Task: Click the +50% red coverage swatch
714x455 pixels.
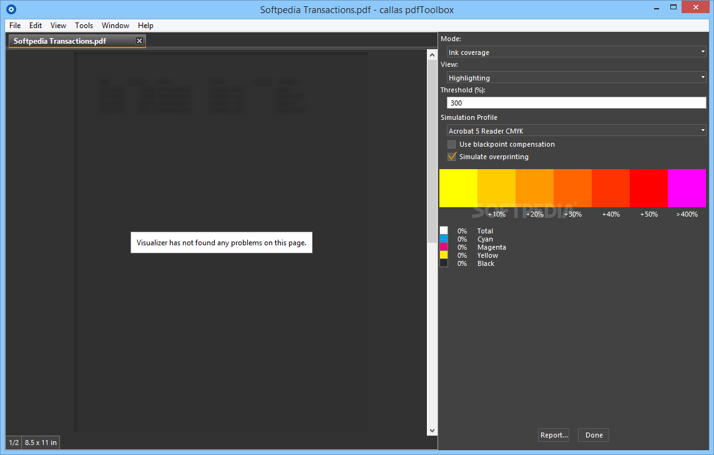Action: (x=649, y=188)
